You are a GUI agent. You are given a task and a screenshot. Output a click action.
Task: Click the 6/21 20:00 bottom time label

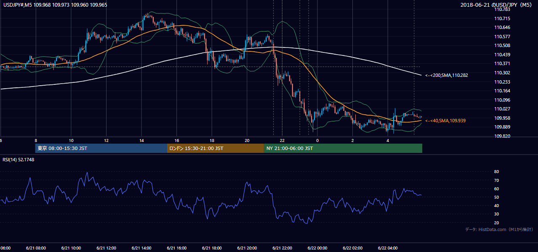[x=247, y=248]
